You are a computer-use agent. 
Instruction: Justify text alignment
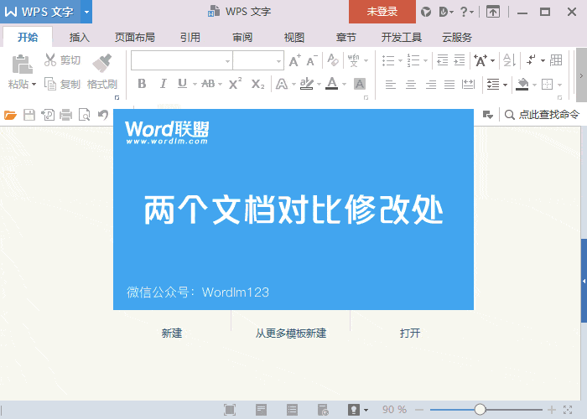click(449, 85)
